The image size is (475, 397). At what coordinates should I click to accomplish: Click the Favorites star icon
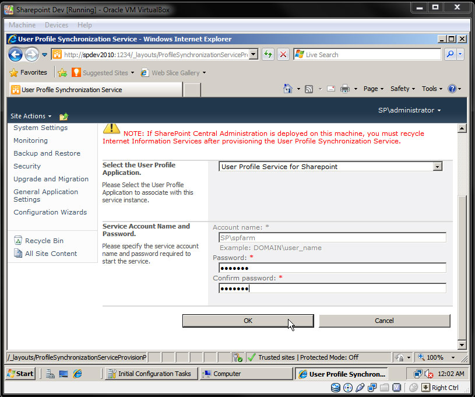13,72
